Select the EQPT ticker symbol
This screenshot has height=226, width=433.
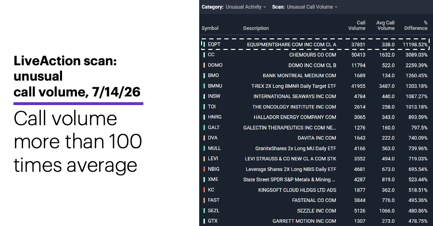[x=214, y=44]
